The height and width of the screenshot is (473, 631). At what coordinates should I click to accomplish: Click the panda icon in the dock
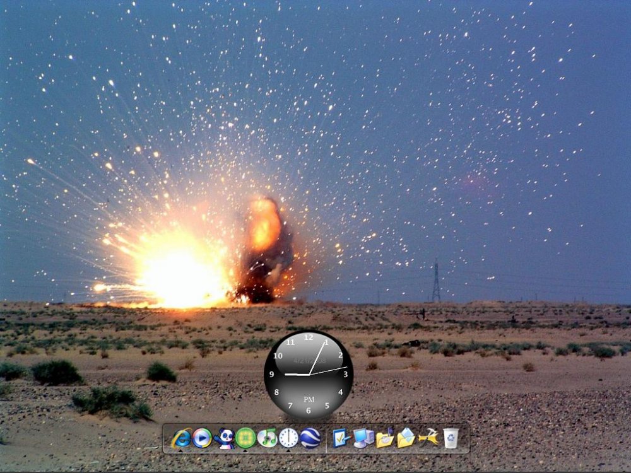[224, 438]
